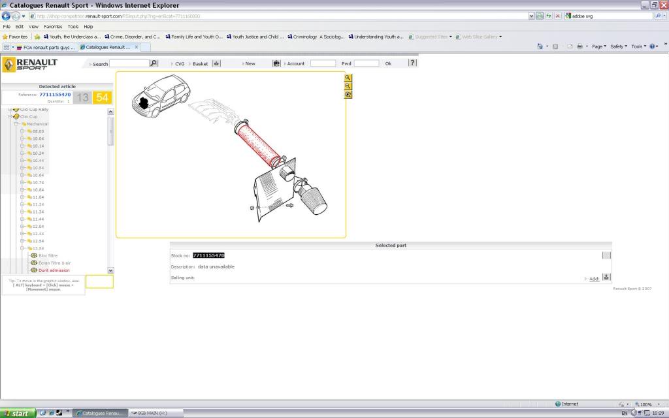This screenshot has height=418, width=669.
Task: Open the Tools dropdown in command bar
Action: click(x=639, y=46)
